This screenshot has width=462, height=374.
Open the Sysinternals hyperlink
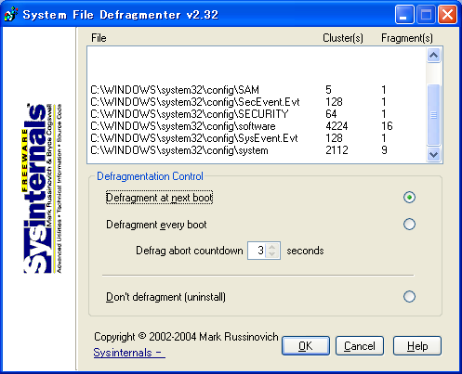tap(129, 353)
